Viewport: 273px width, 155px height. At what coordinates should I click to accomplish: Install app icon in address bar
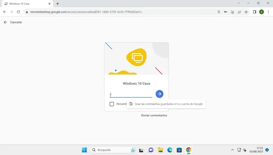[232, 12]
